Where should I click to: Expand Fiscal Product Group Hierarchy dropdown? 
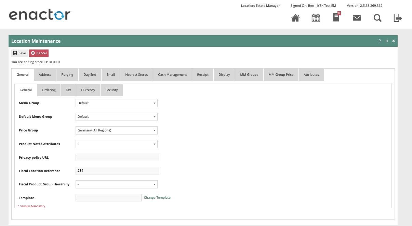pos(116,184)
